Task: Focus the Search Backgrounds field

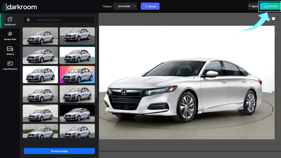Action: pyautogui.click(x=59, y=20)
